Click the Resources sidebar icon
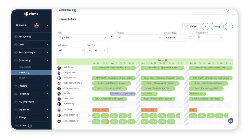The width and height of the screenshot is (249, 138). coord(16,37)
